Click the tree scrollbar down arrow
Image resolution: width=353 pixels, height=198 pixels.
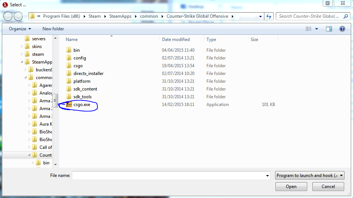[x=55, y=164]
